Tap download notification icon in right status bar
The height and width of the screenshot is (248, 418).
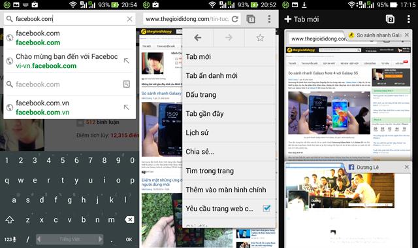click(x=304, y=5)
